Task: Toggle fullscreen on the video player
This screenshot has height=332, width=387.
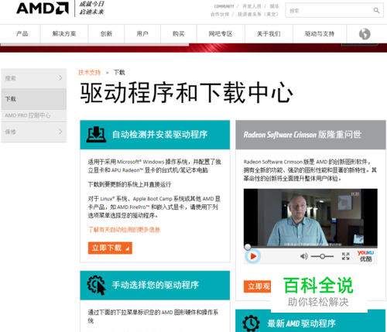Action: 346,256
